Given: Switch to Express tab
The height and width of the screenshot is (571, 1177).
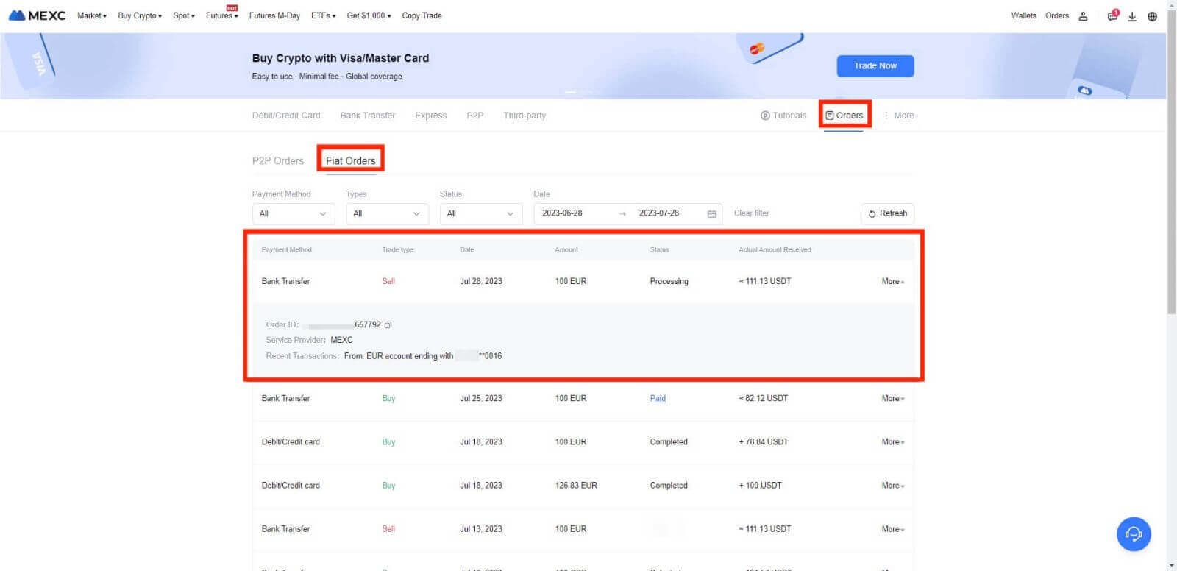Looking at the screenshot, I should click(431, 116).
